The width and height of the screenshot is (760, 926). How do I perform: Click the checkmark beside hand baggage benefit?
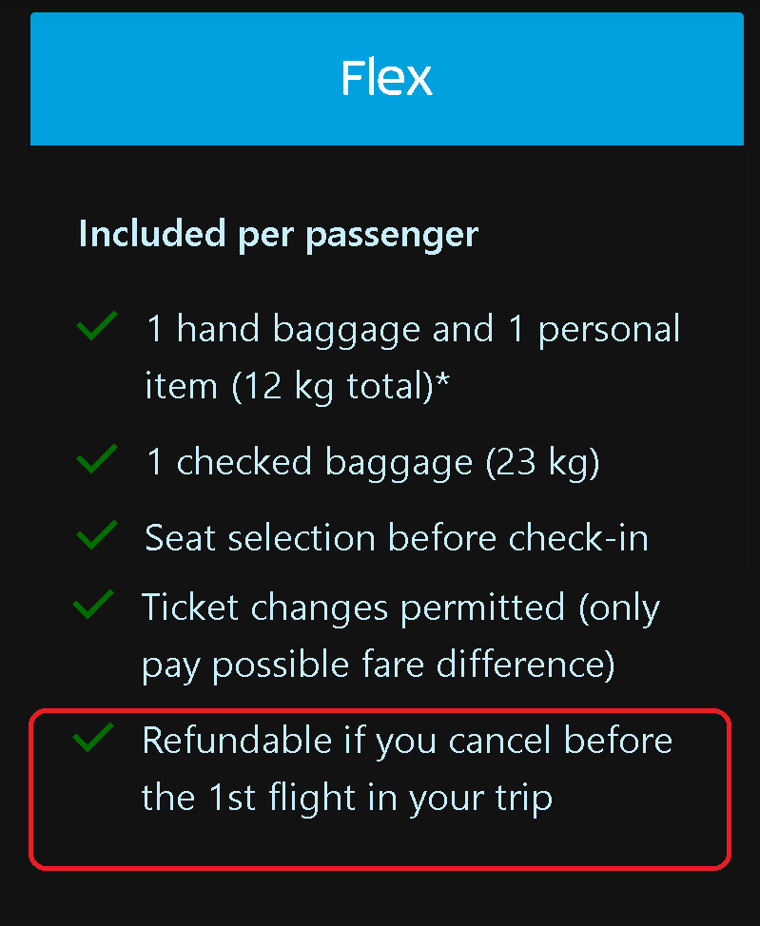coord(96,326)
